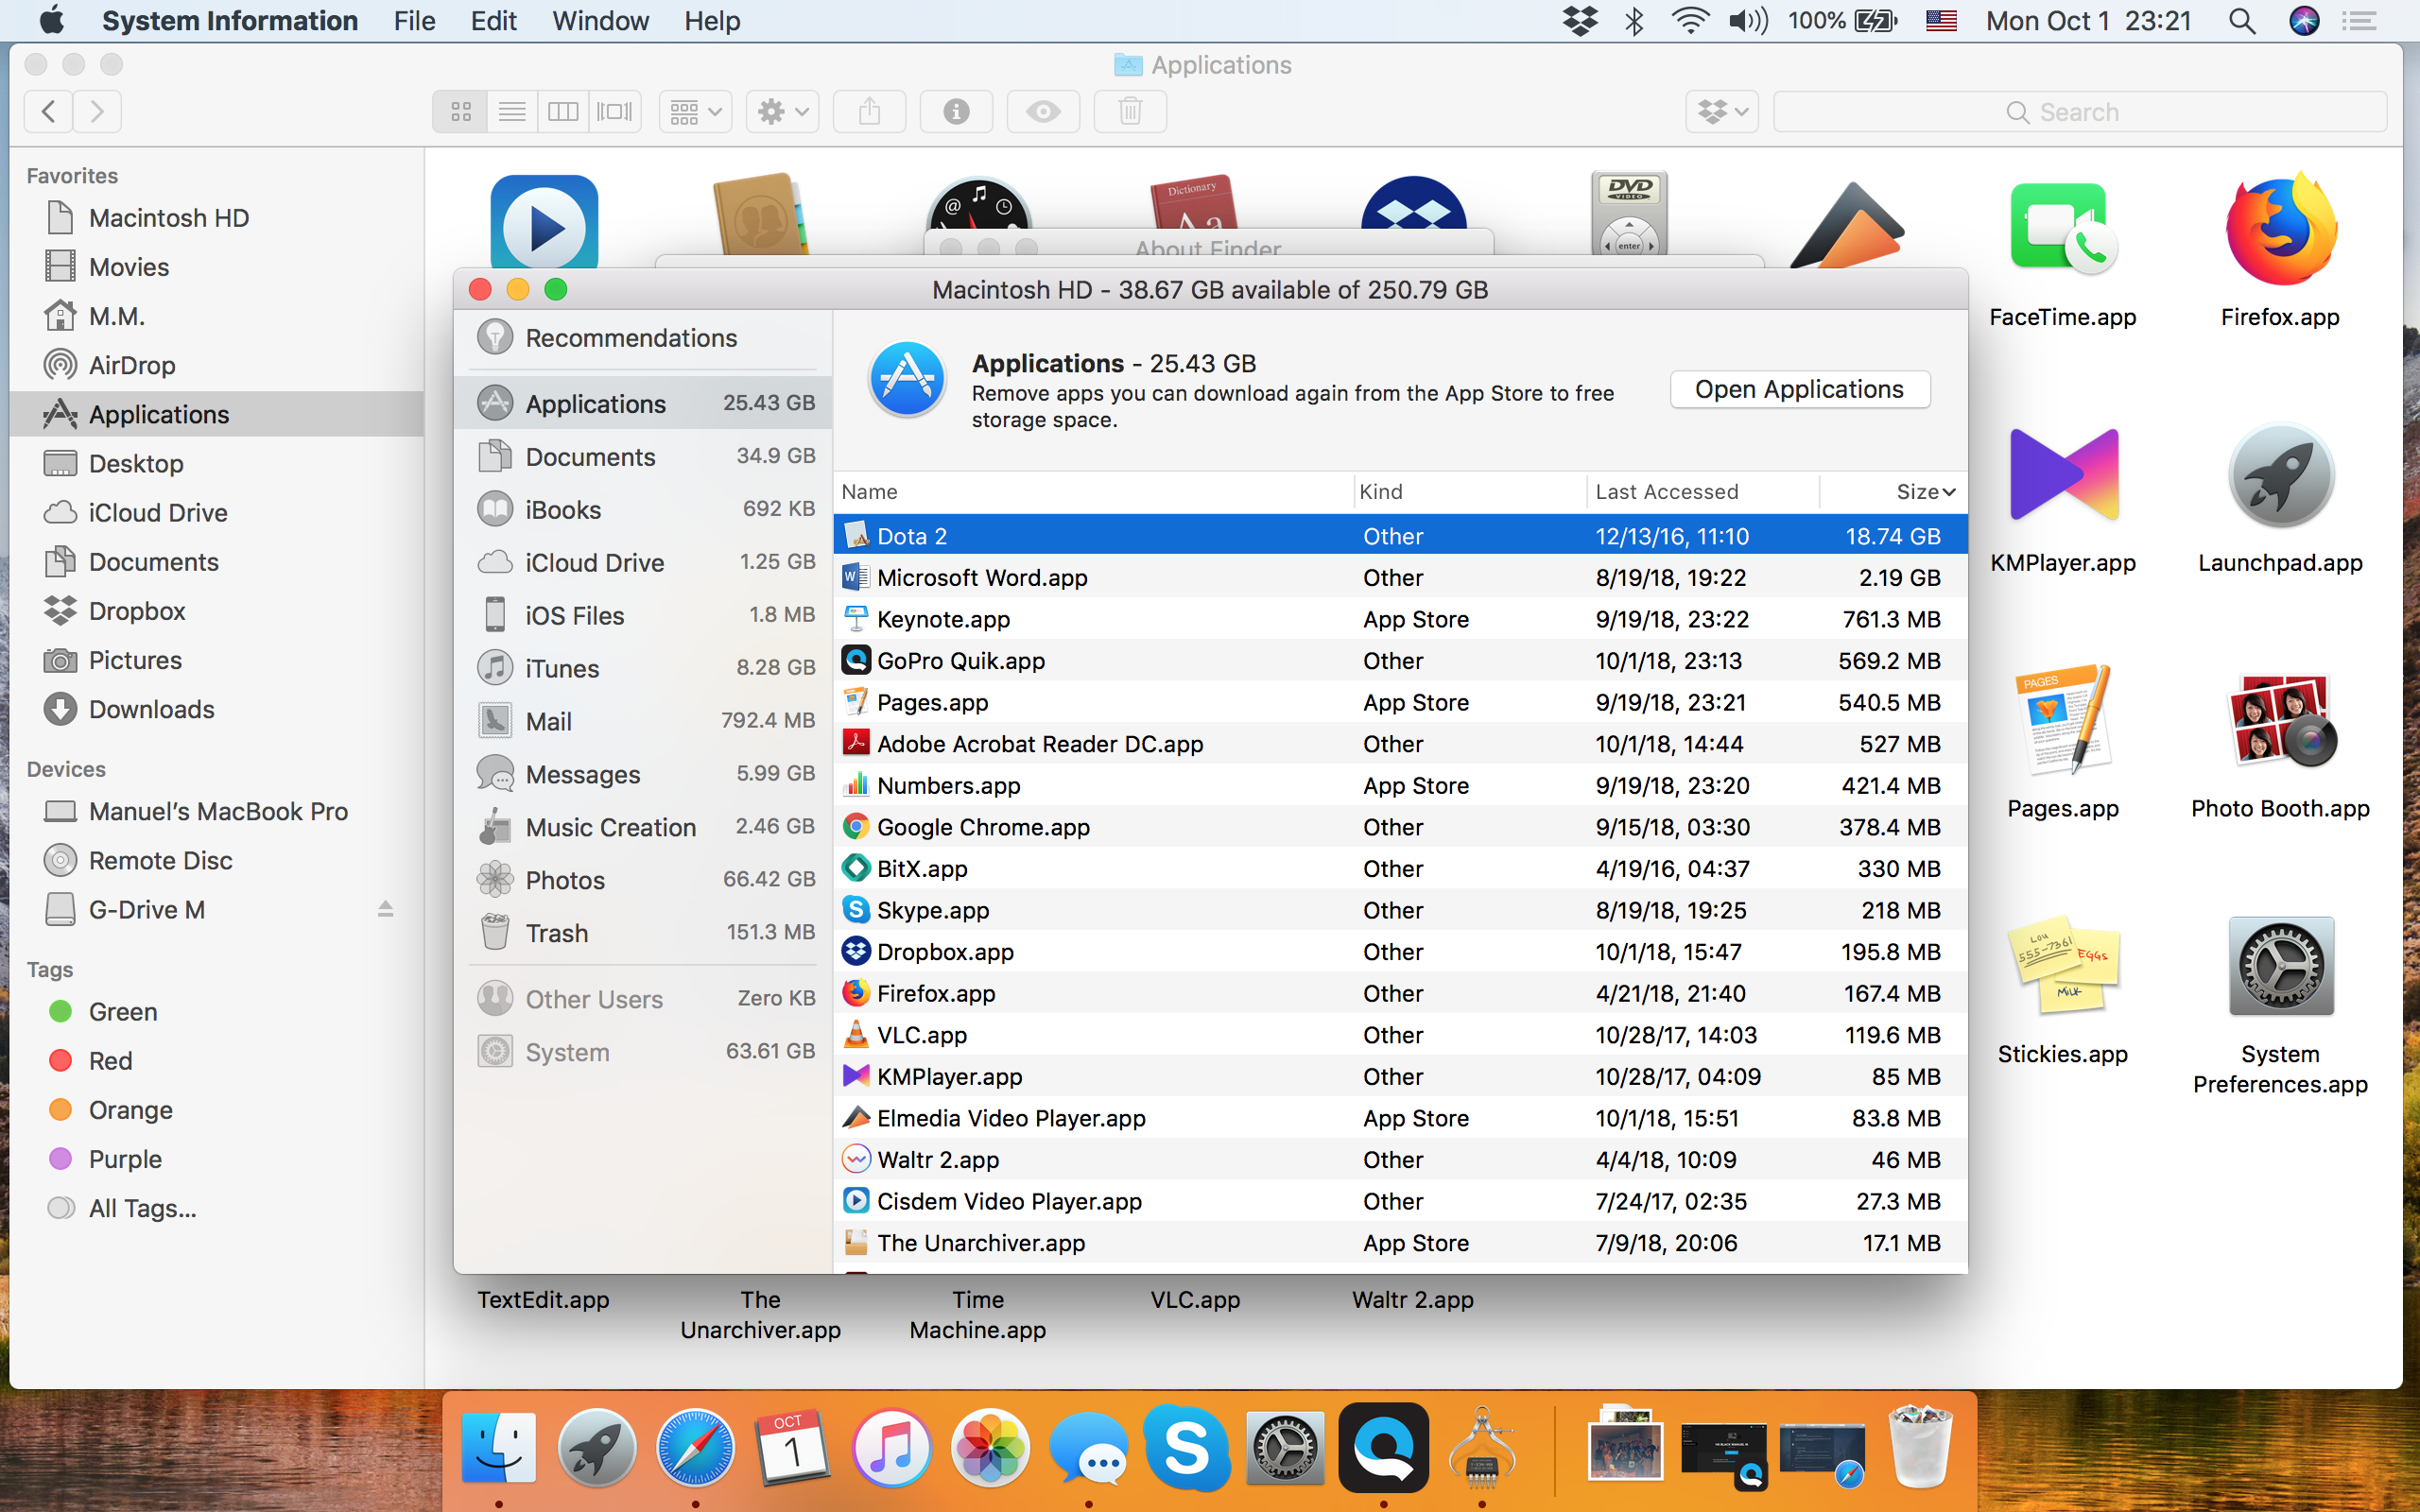The height and width of the screenshot is (1512, 2420).
Task: Go forward in Finder window
Action: pyautogui.click(x=97, y=111)
